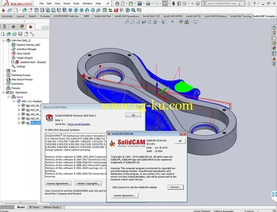Activate the Select arrow cursor tool
The width and height of the screenshot is (277, 212).
coord(165,3)
